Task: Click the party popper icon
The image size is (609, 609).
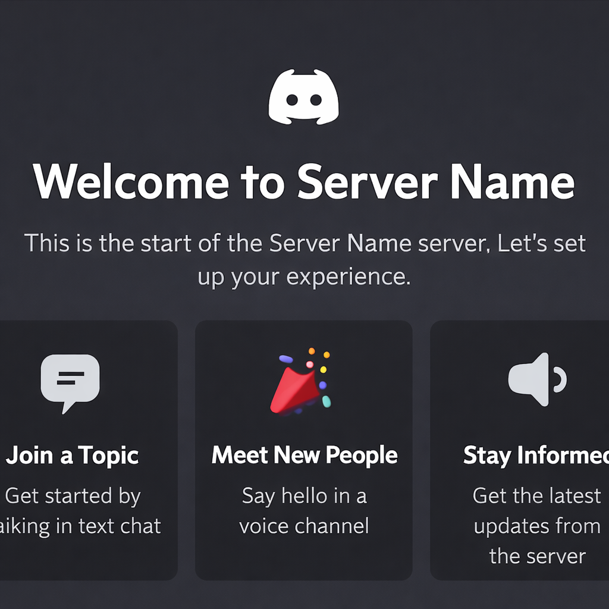Action: pyautogui.click(x=300, y=381)
